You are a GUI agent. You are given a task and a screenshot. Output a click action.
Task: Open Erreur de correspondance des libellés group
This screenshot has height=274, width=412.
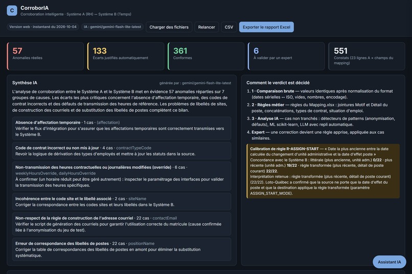122,250
